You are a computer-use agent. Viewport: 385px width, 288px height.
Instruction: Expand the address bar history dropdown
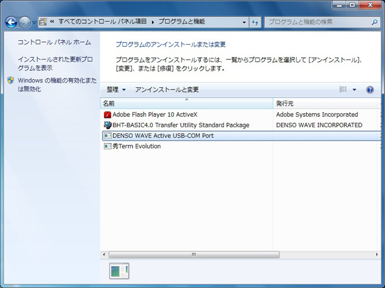[x=244, y=22]
